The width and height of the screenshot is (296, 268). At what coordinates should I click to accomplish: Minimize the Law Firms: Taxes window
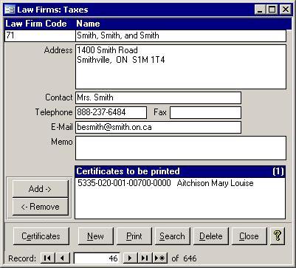click(261, 10)
